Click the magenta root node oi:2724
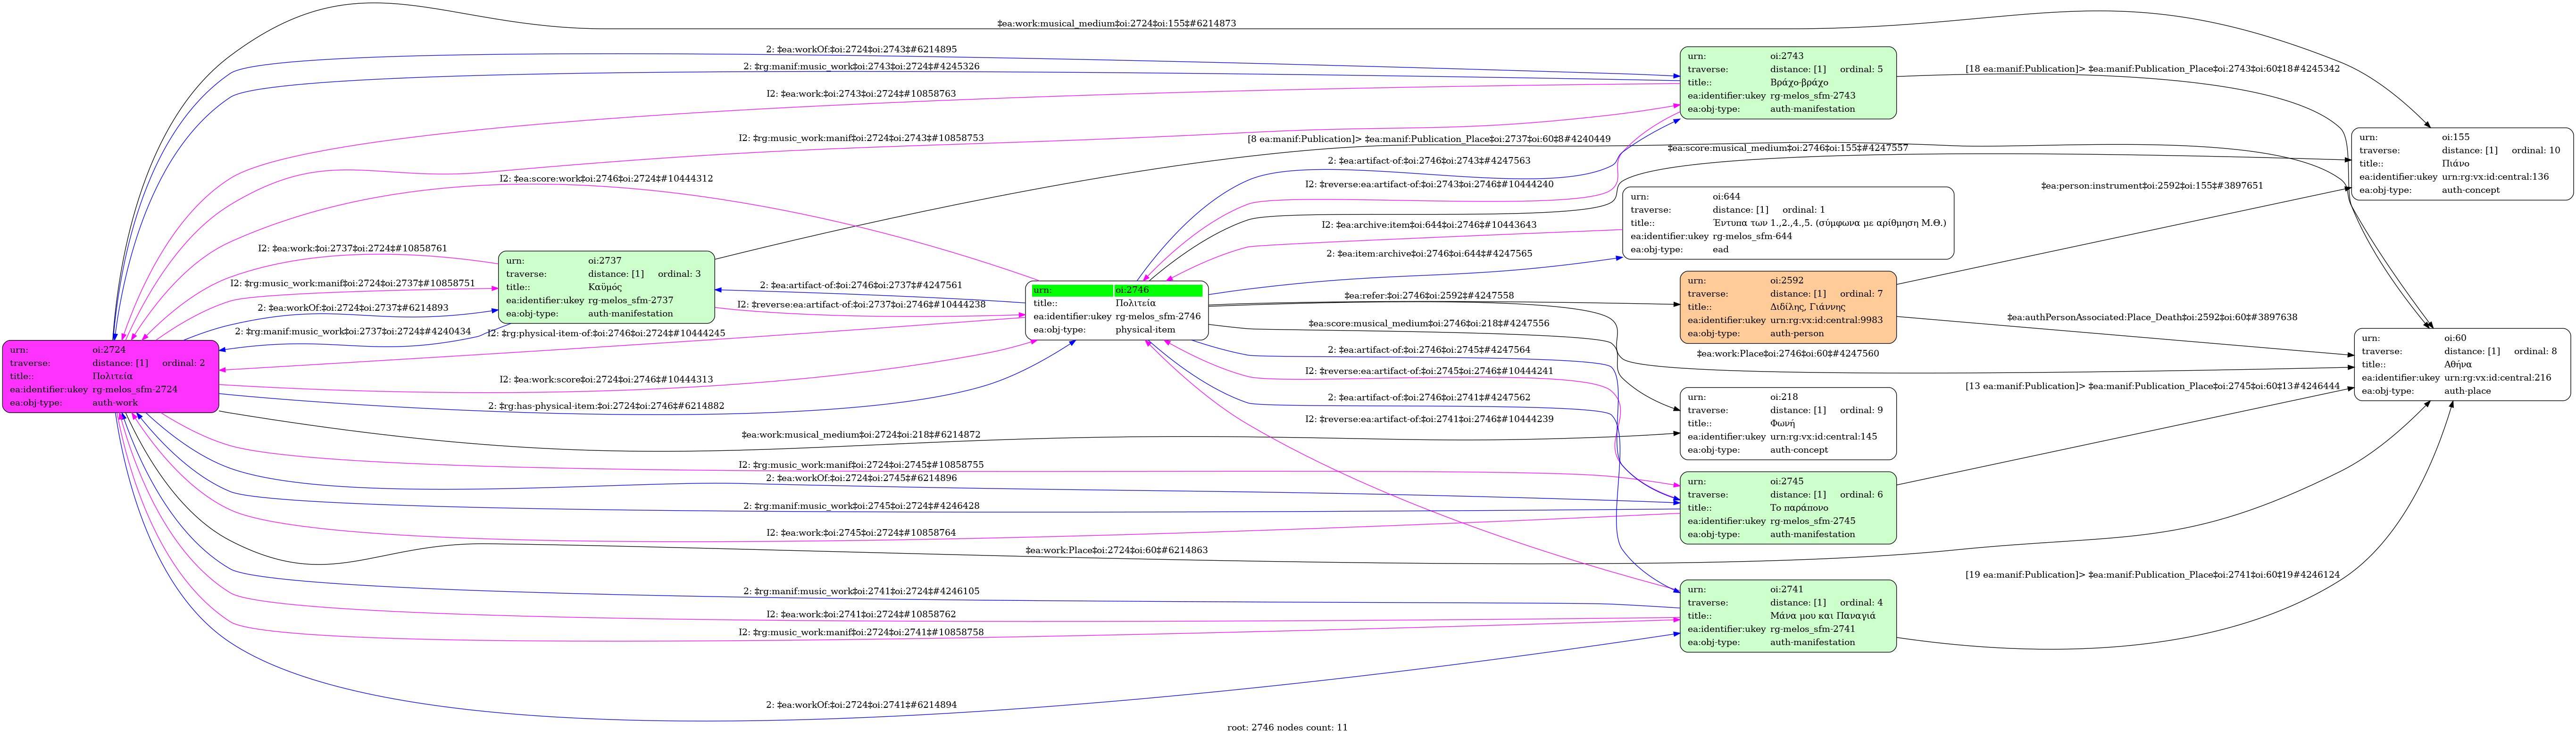 pos(110,376)
